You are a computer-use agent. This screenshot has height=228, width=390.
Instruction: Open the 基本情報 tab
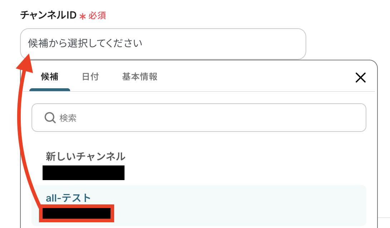click(140, 77)
